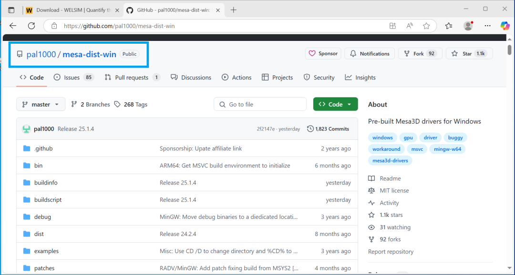
Task: Star the mesa-dist-win repository
Action: coord(469,53)
